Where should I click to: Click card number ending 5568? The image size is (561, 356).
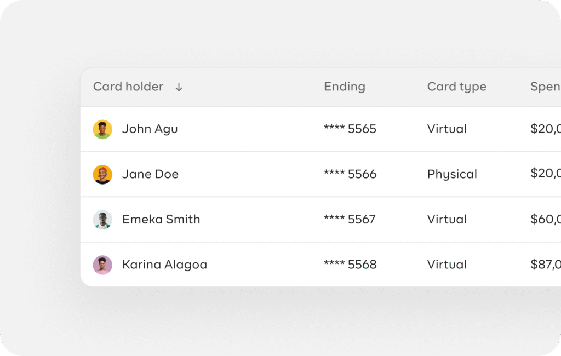point(350,265)
